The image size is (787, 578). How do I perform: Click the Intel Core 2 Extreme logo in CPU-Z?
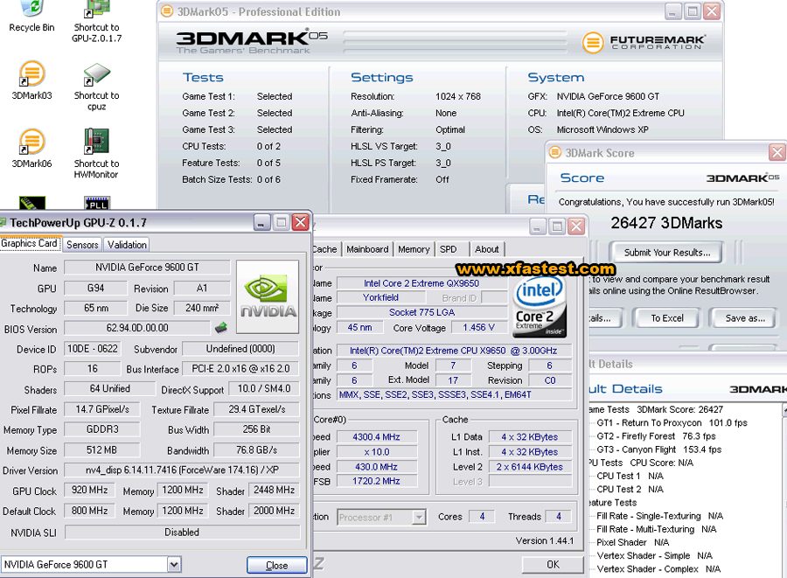pos(540,307)
